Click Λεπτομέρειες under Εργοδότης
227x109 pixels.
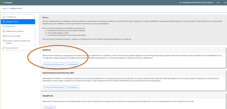(72, 64)
